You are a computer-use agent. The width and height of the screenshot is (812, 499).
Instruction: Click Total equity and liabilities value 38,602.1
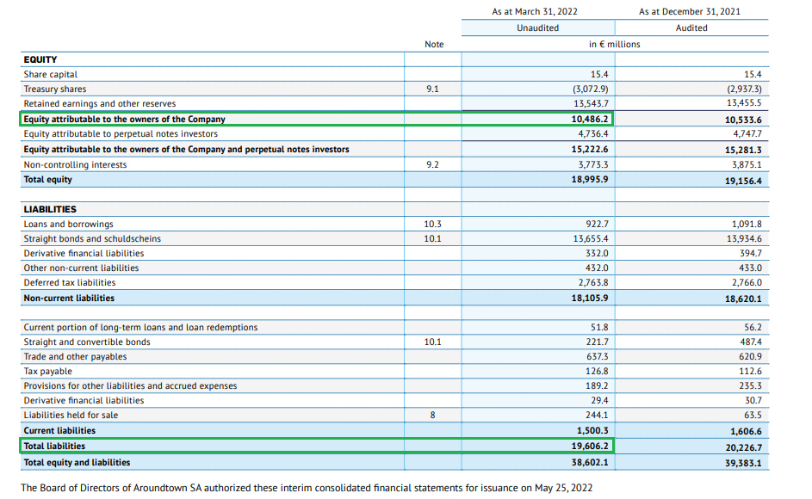(x=590, y=463)
